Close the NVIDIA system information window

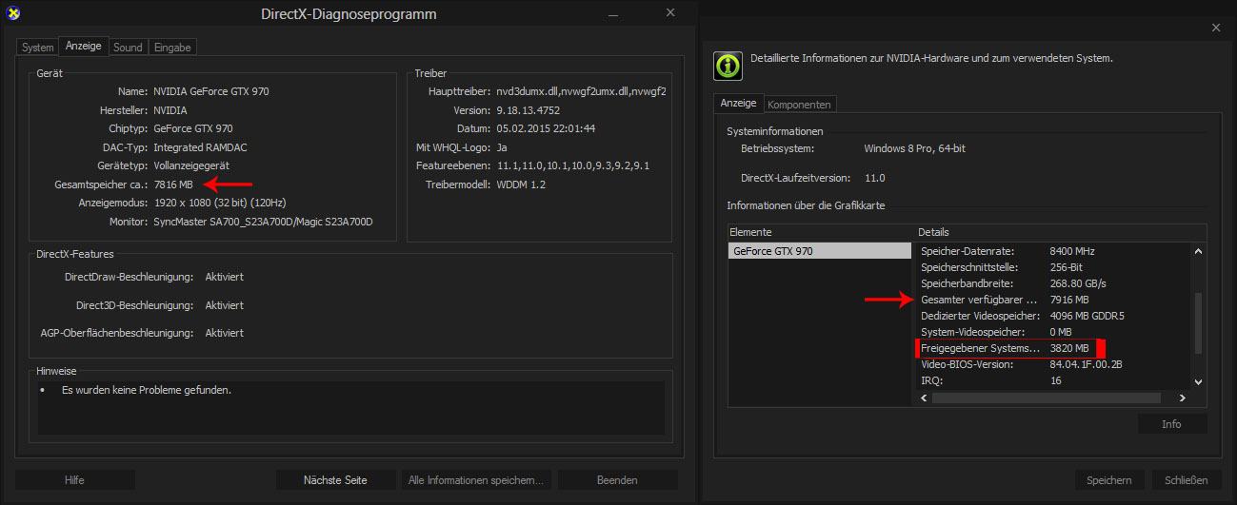(x=1215, y=29)
